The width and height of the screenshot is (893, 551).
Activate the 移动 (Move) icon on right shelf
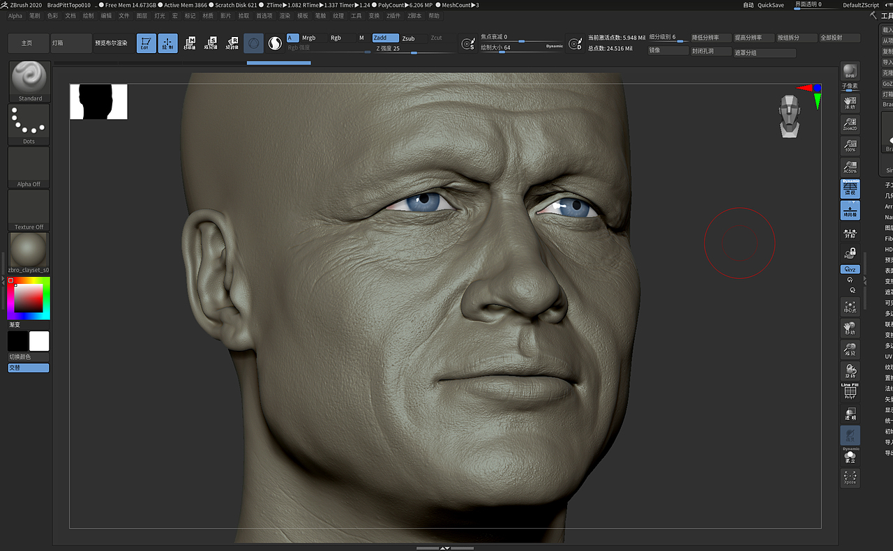(x=849, y=329)
